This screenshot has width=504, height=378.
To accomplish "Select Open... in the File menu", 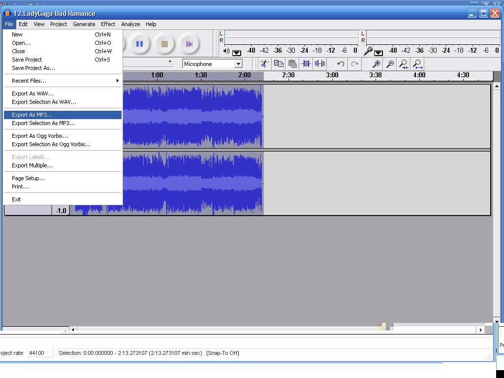I will click(x=63, y=43).
